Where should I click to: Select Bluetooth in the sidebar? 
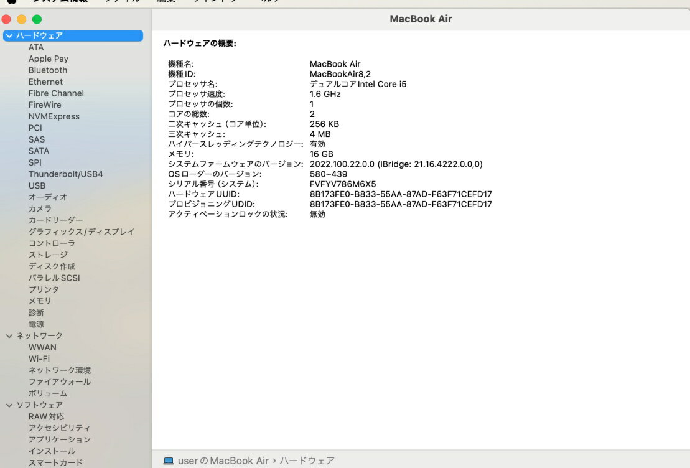[47, 70]
